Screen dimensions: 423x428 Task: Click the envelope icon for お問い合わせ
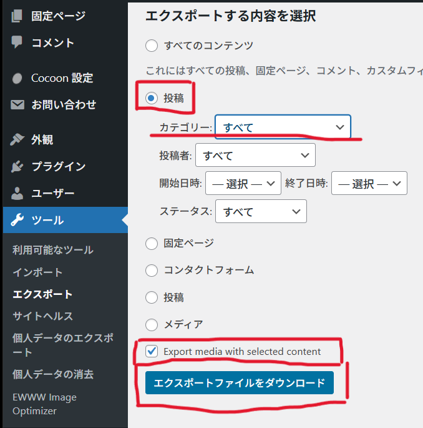[17, 105]
